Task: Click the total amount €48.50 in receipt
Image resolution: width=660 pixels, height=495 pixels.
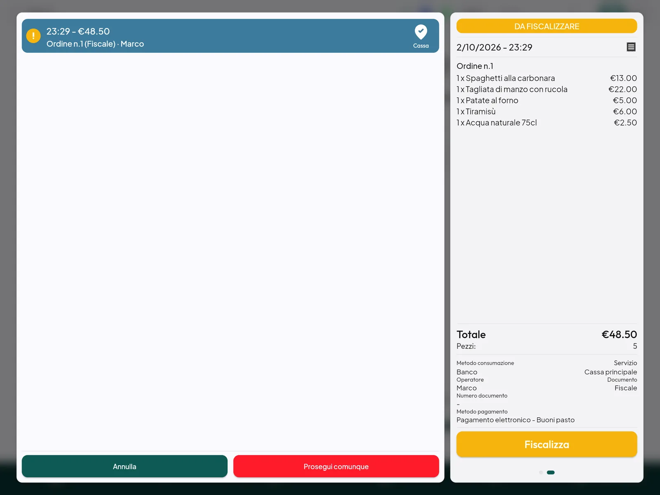Action: click(619, 334)
